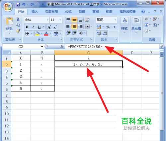Image resolution: width=166 pixels, height=141 pixels.
Task: Apply accounting number format
Action: click(x=99, y=27)
